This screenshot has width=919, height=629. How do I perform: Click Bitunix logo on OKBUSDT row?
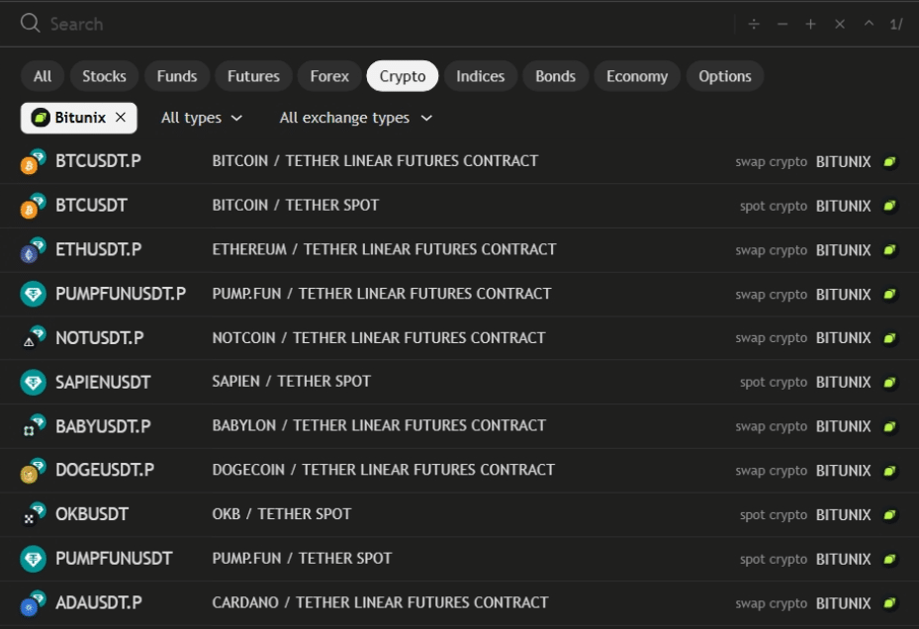pos(889,515)
